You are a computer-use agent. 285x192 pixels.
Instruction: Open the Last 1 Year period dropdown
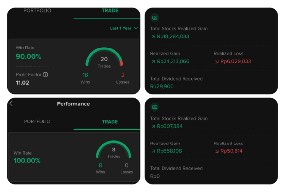(124, 28)
